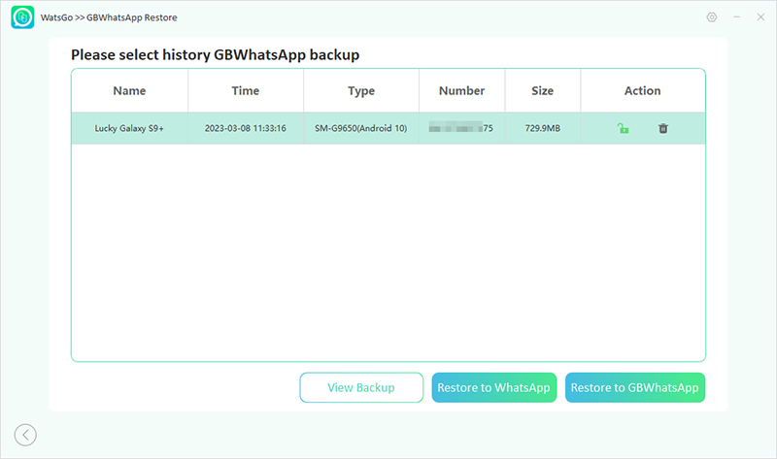This screenshot has height=459, width=777.
Task: Click the 2023-03-08 11:33:16 time cell
Action: click(x=246, y=128)
